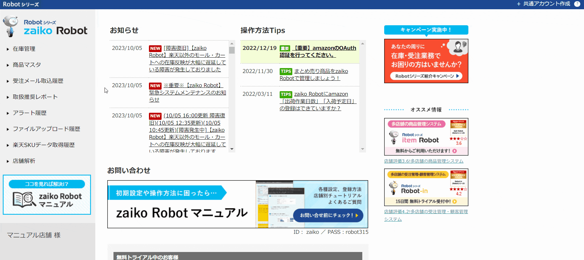584x260 pixels.
Task: Click the Robot シリーズ header title
Action: [x=21, y=4]
